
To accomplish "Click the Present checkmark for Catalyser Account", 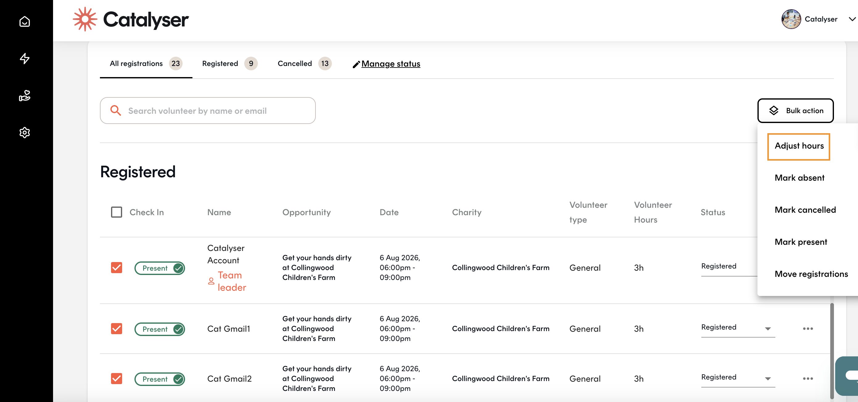I will [x=178, y=268].
